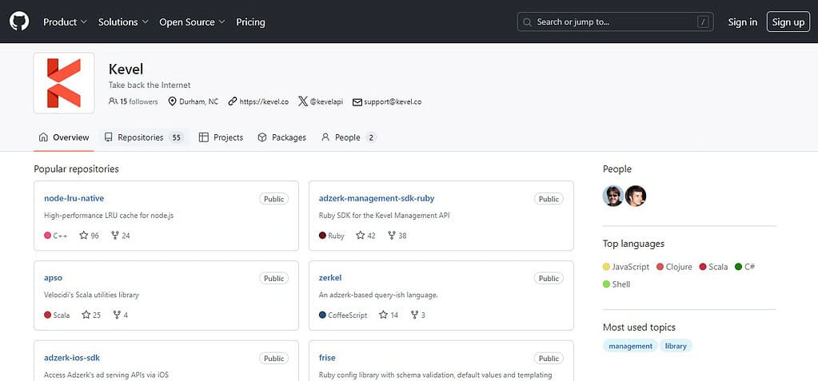Click the "Take back the Internet" tagline
Viewport: 818px width, 381px height.
click(150, 85)
